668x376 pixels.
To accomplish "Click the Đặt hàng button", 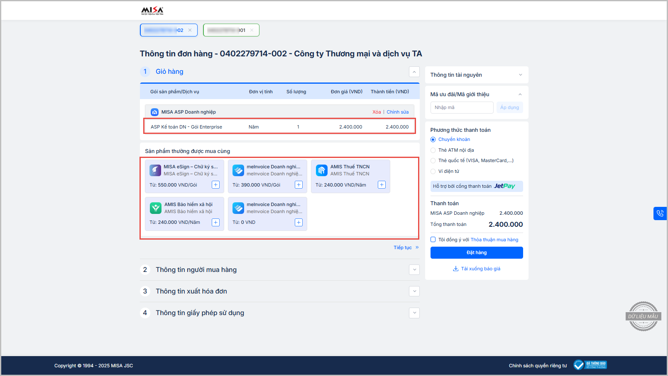I will 477,253.
